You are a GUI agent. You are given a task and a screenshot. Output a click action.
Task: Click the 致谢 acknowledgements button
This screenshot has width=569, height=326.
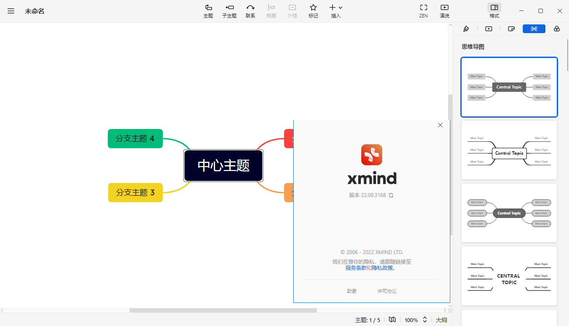(x=352, y=291)
